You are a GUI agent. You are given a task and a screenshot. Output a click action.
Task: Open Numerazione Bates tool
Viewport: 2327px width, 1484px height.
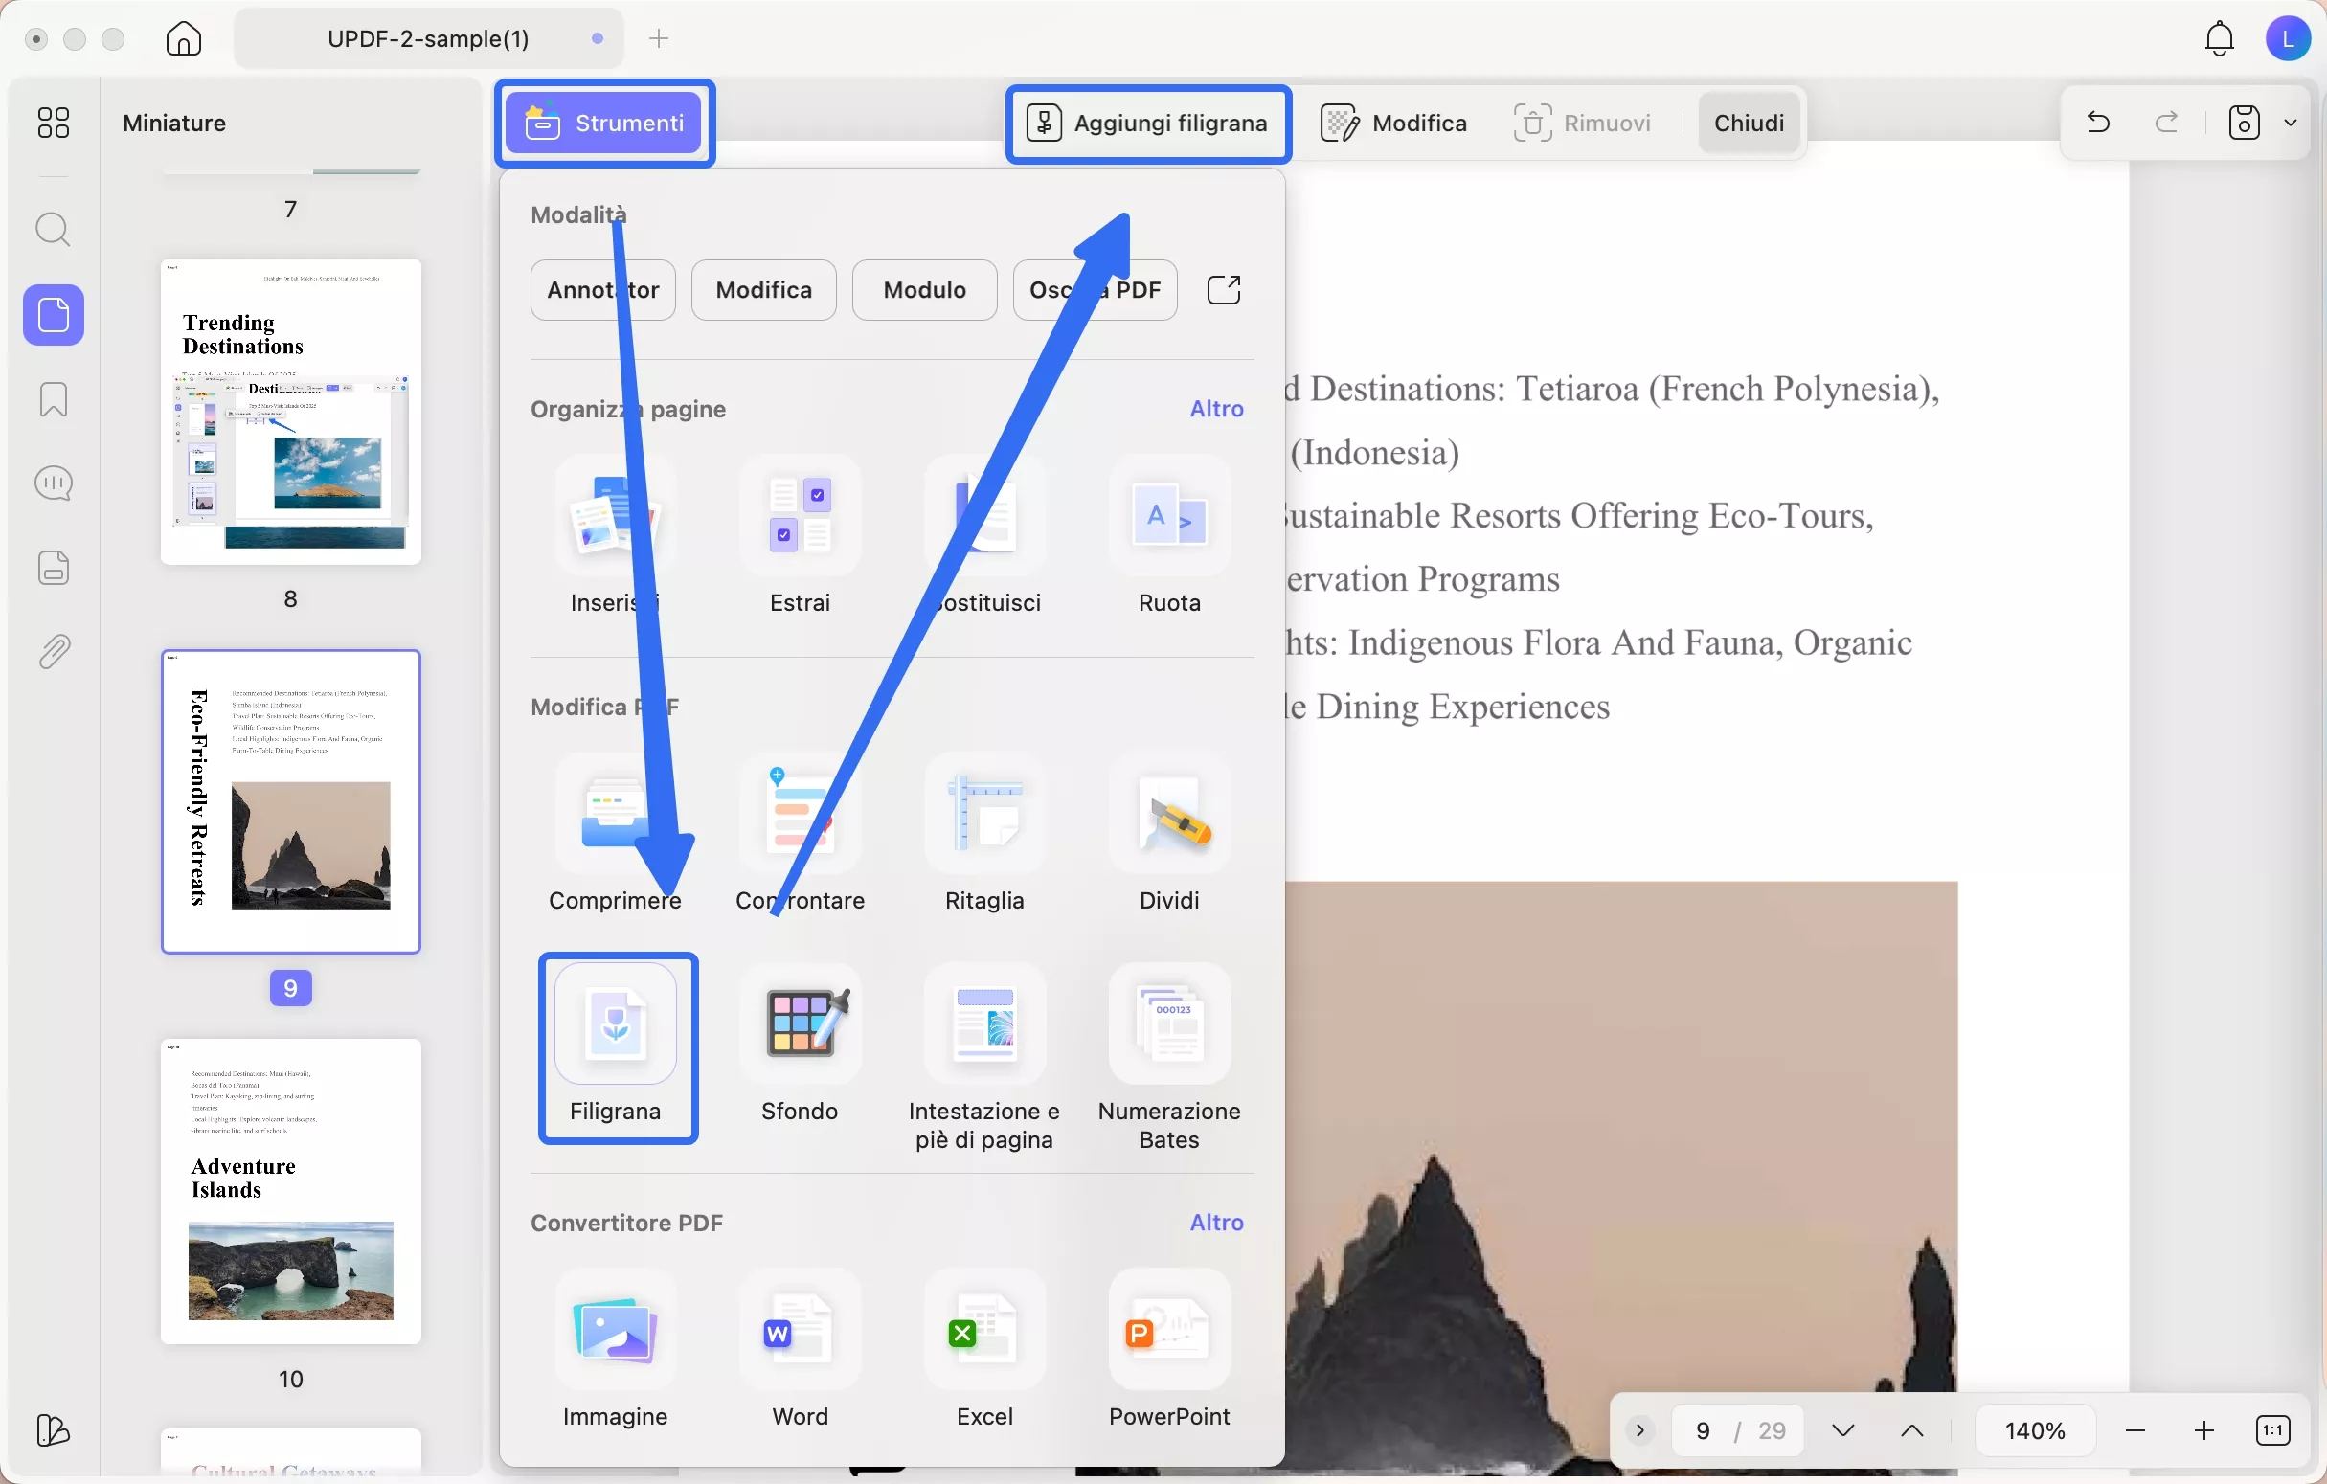(1168, 1025)
